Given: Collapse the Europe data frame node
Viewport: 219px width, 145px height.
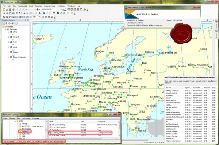Looking at the screenshot, I should coord(3,27).
